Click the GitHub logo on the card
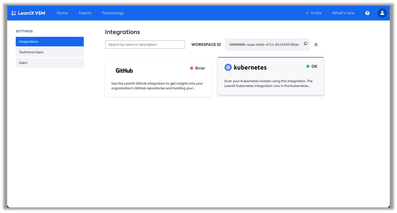Viewport: 397px width, 213px height. coord(124,71)
